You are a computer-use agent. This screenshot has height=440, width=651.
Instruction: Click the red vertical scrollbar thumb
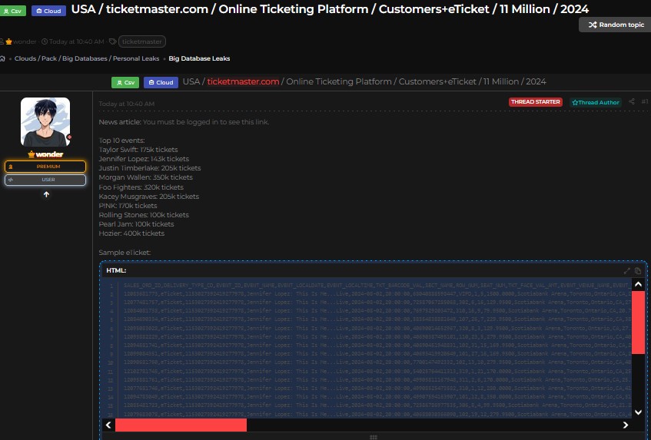(x=638, y=323)
